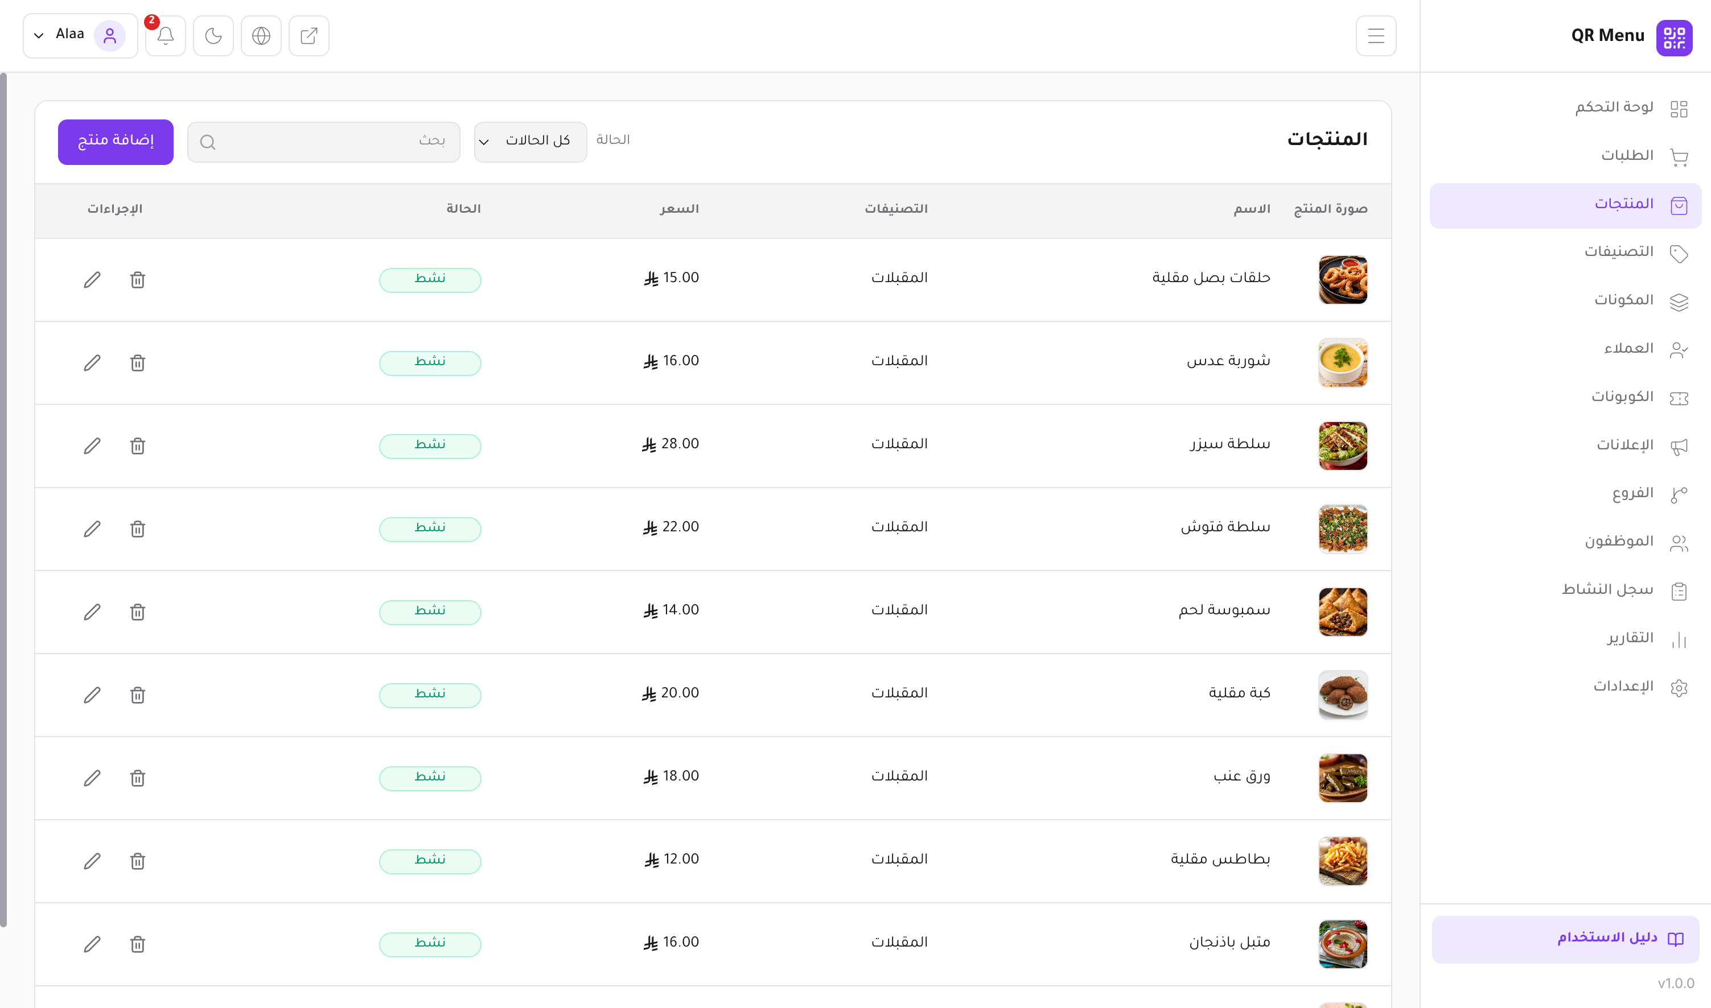Open external menu link icon
The height and width of the screenshot is (1008, 1711).
(309, 36)
